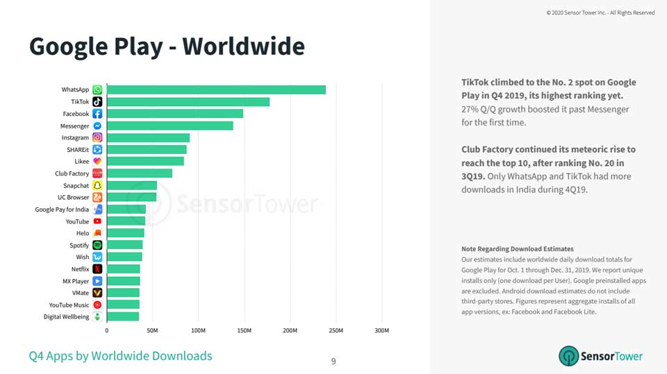
Task: Click the VMate app icon
Action: tap(97, 293)
